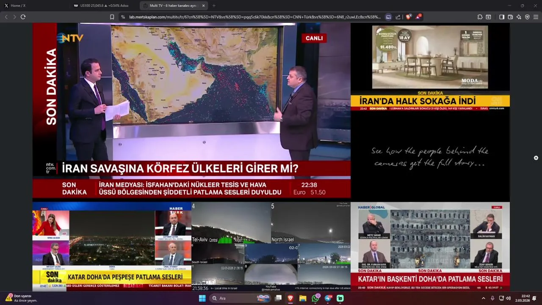The height and width of the screenshot is (305, 542).
Task: Open Leo AI assistant icon
Action: tap(519, 17)
